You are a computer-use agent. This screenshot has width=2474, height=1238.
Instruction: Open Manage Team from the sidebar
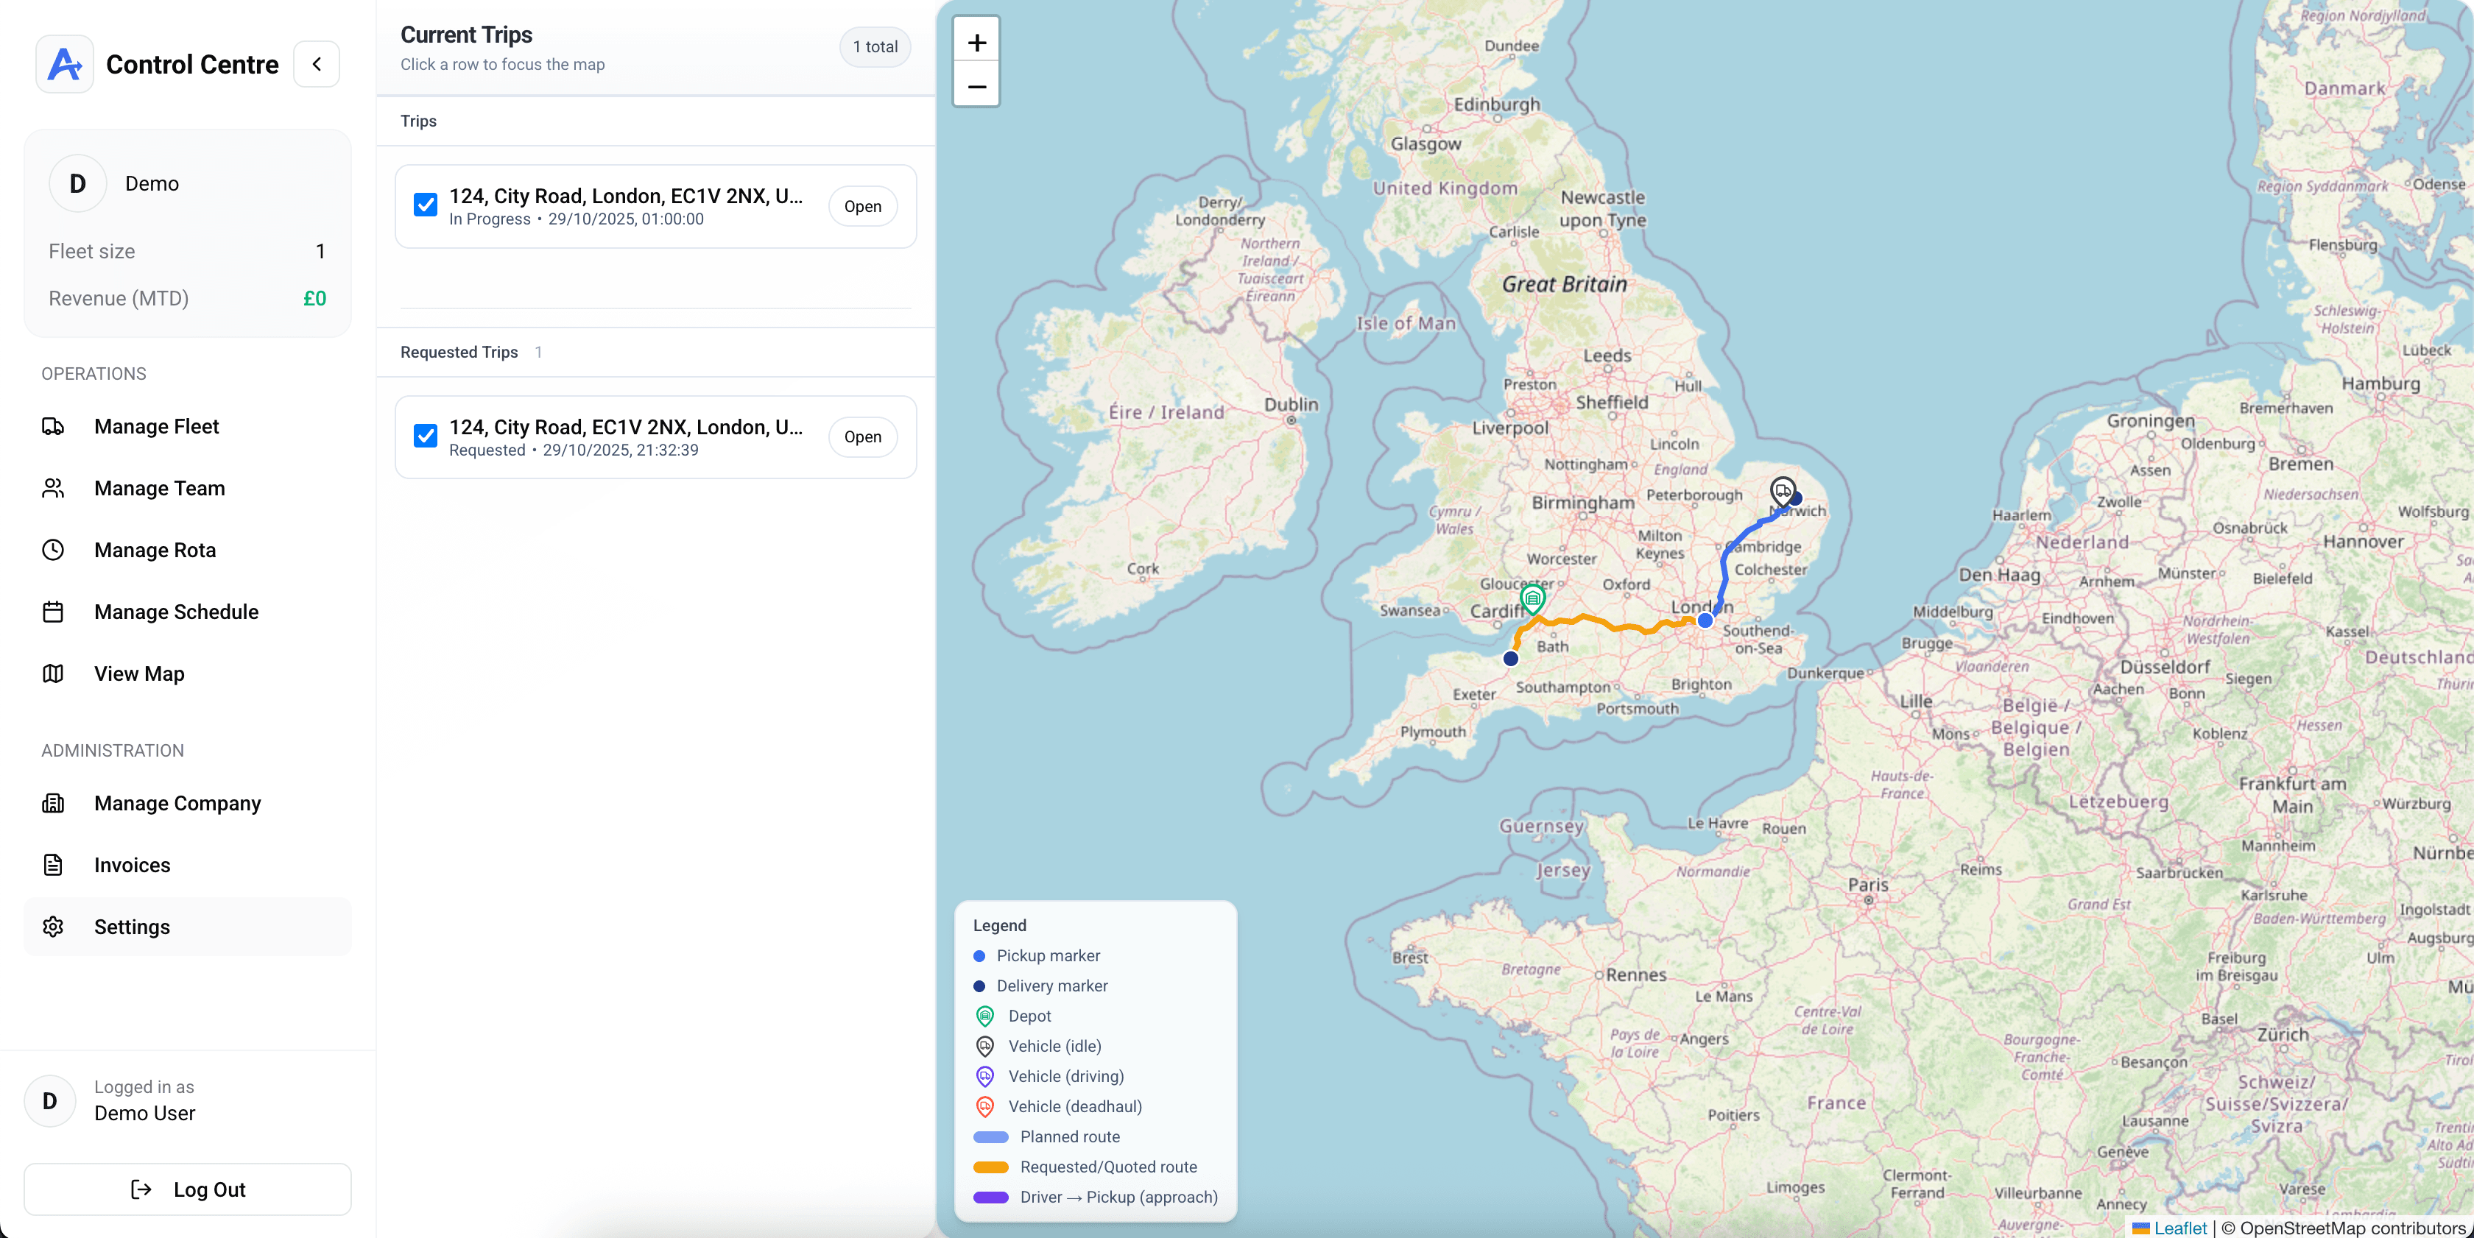tap(158, 489)
